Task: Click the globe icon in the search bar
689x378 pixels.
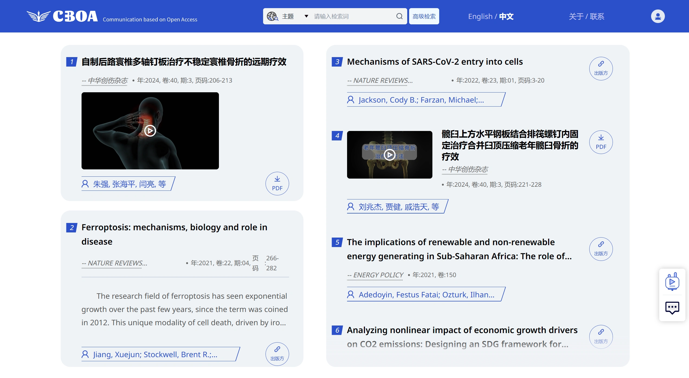Action: tap(272, 16)
